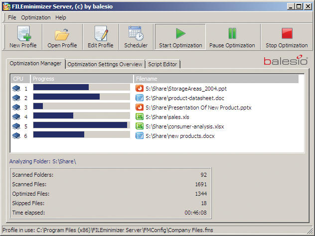Click progress bar for Presentation Of New Product.pptx
The image size is (315, 236).
coord(82,106)
